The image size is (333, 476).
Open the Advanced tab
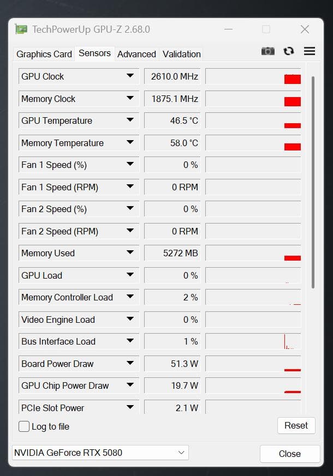coord(136,54)
